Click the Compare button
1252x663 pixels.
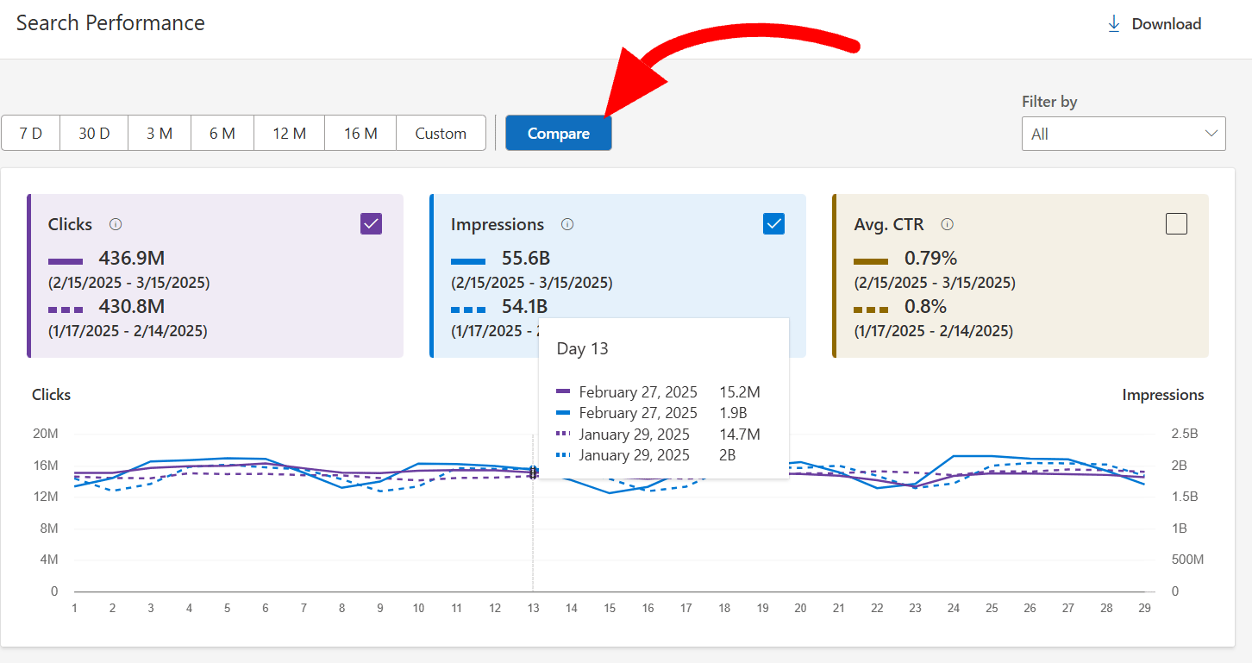pos(558,133)
